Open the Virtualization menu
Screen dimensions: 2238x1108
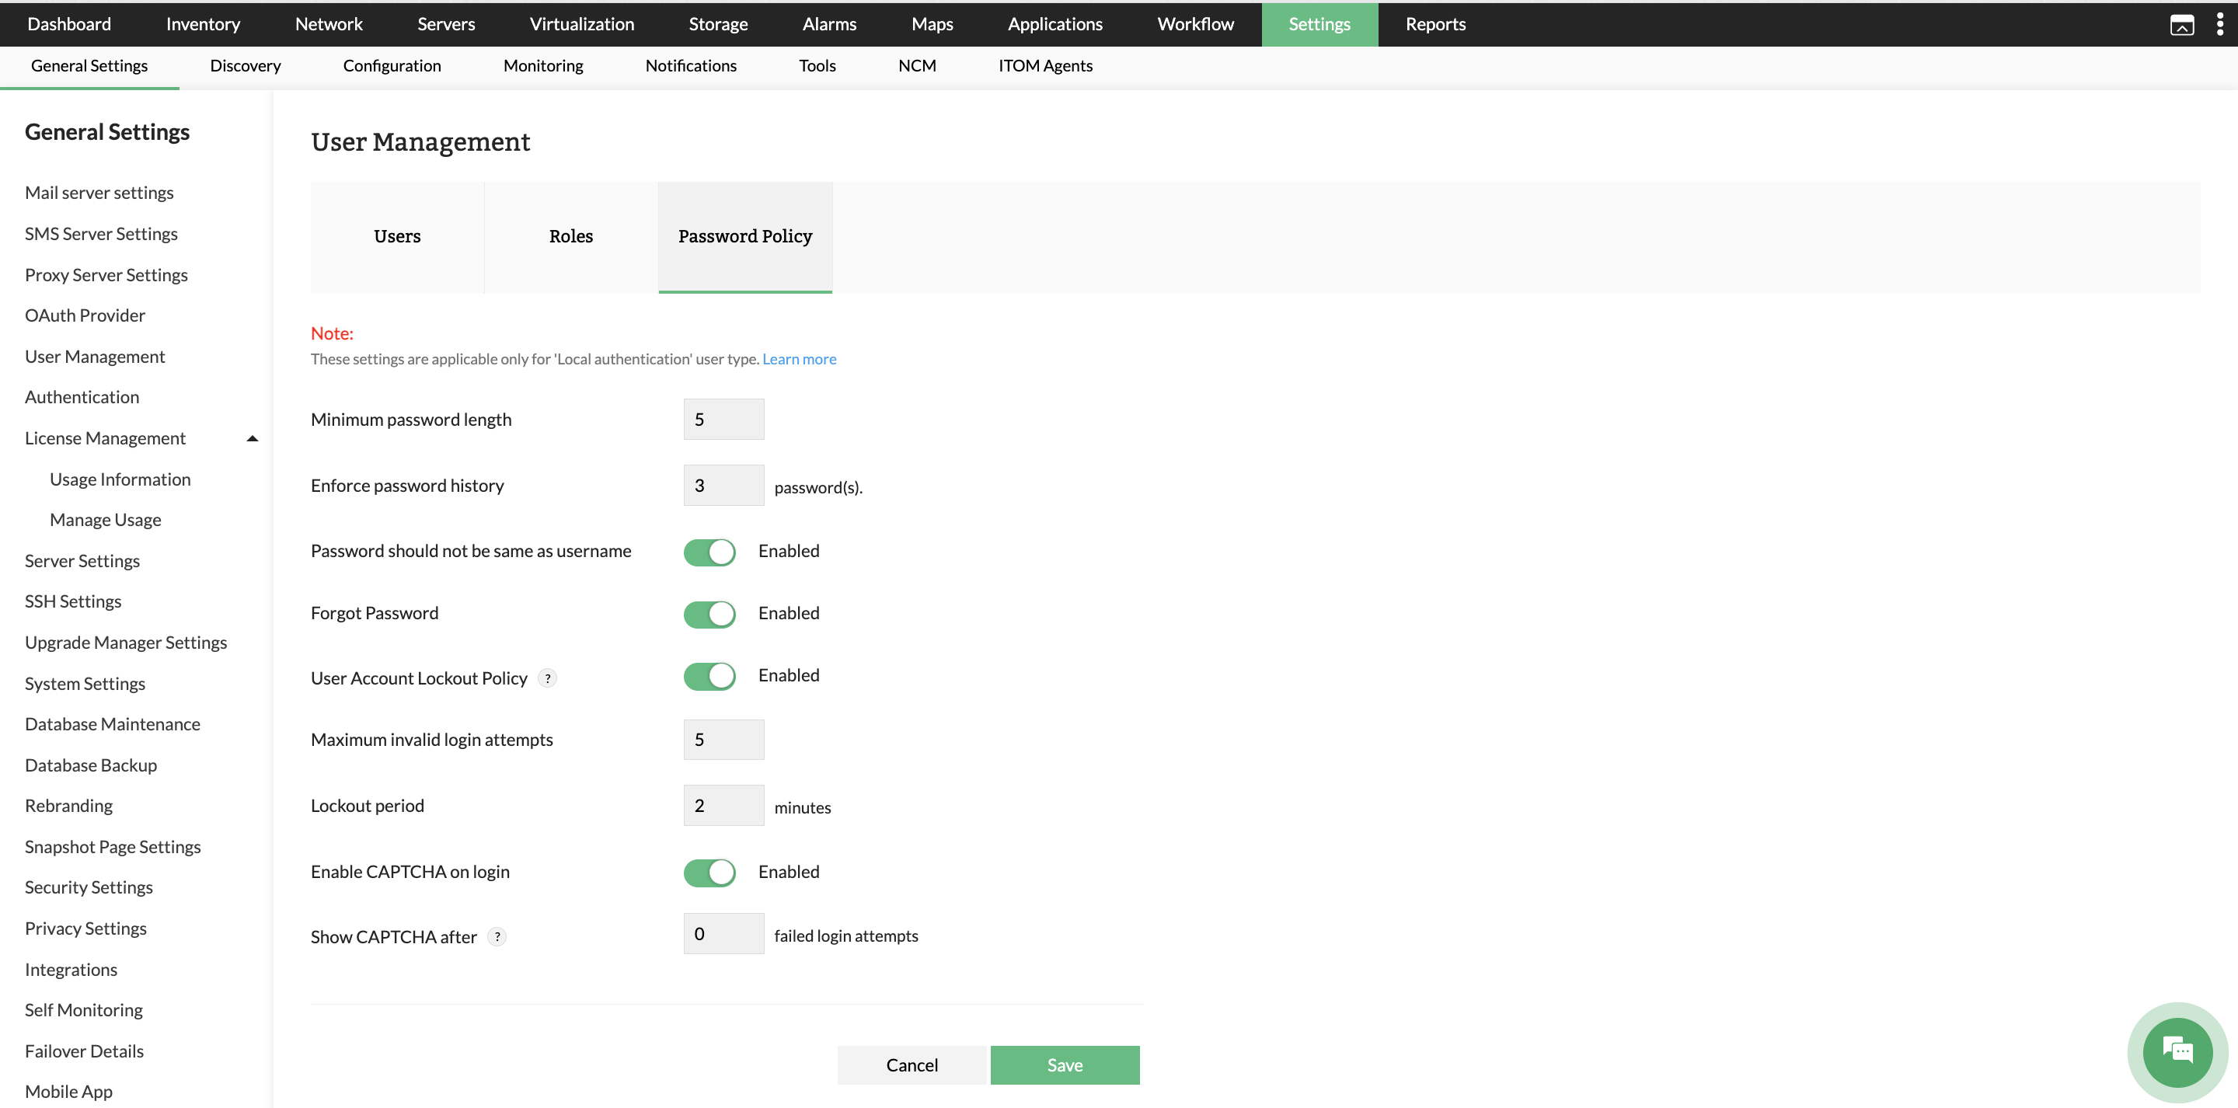pyautogui.click(x=581, y=24)
